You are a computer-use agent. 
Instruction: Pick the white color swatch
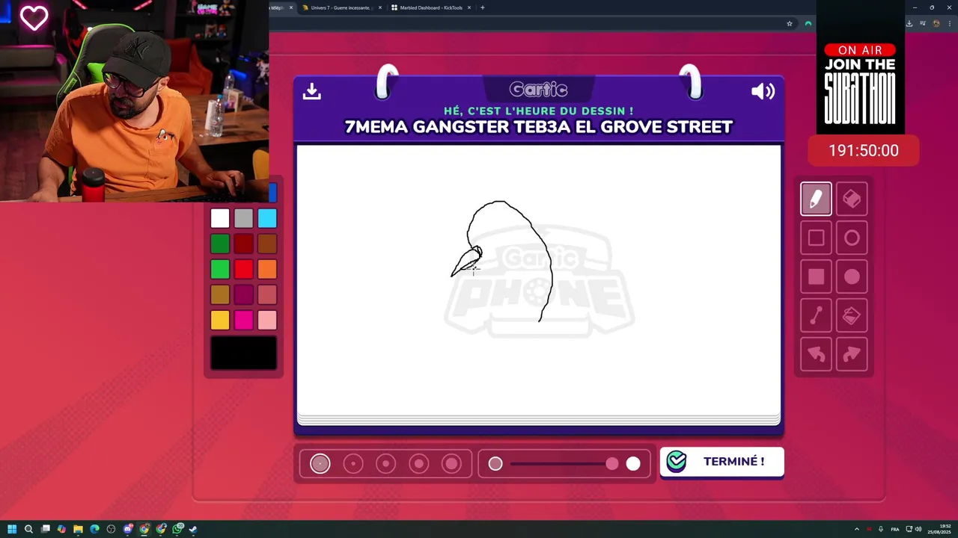[220, 218]
